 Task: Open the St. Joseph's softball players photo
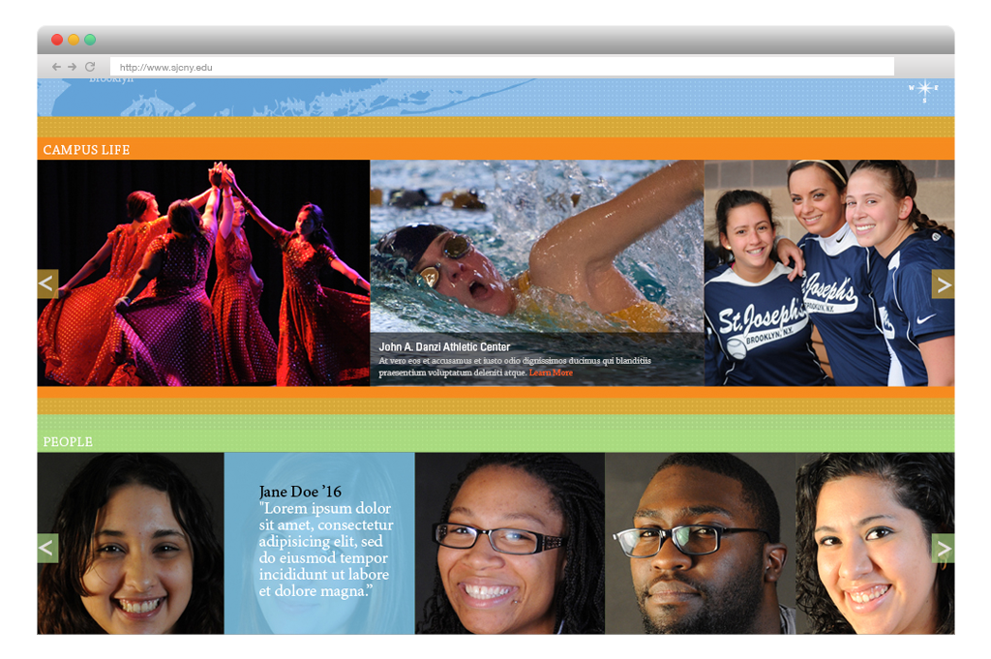(x=828, y=273)
